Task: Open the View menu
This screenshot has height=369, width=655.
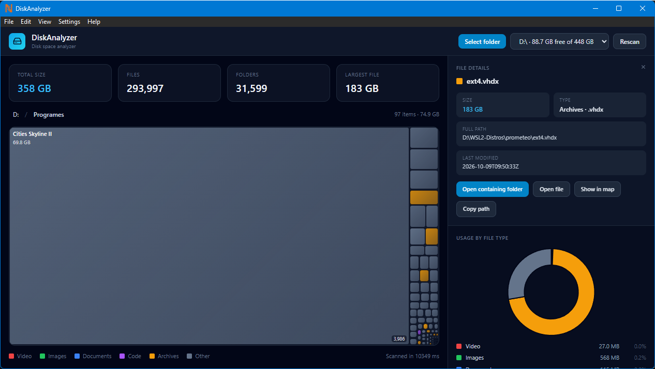Action: [45, 22]
